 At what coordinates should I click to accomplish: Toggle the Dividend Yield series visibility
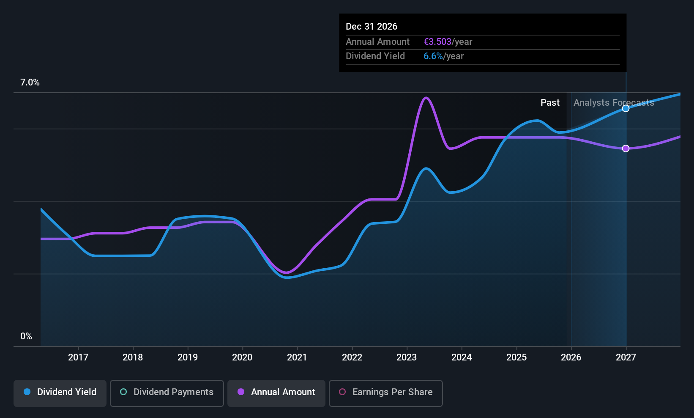coord(60,393)
